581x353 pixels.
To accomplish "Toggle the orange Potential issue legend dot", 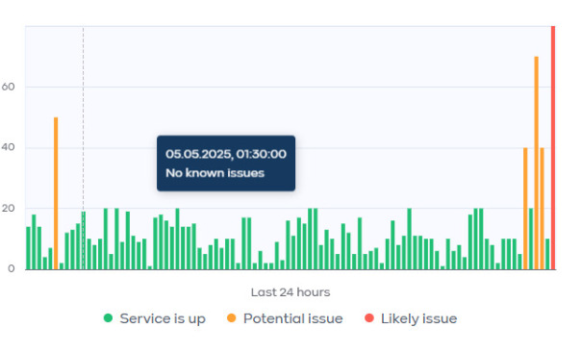I will point(231,317).
